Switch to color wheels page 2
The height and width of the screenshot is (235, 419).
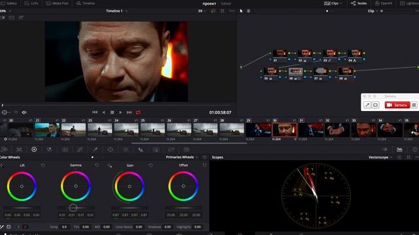point(25,227)
